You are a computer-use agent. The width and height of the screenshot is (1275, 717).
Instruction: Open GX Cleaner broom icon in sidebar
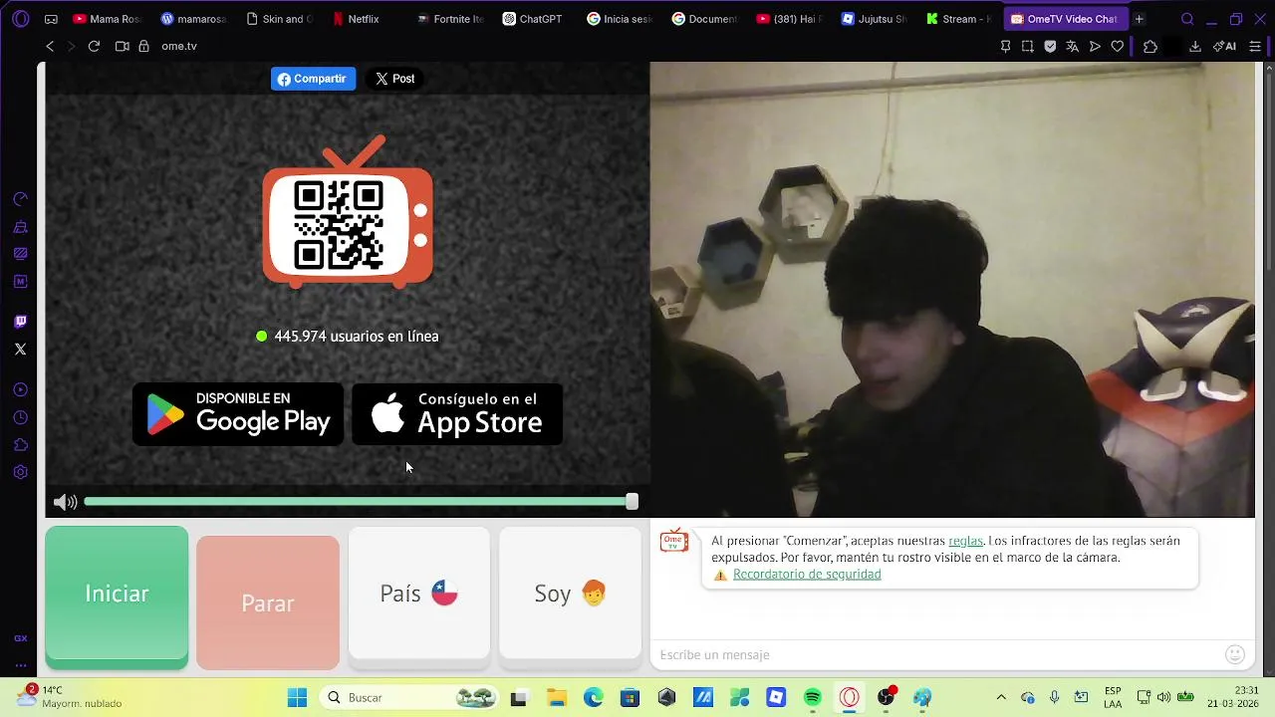[20, 227]
